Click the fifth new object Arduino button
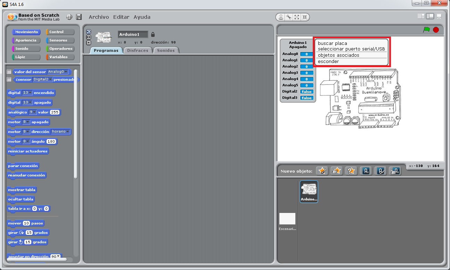 point(381,171)
